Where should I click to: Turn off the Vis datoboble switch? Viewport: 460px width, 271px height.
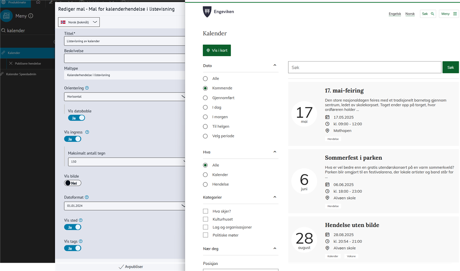(76, 118)
